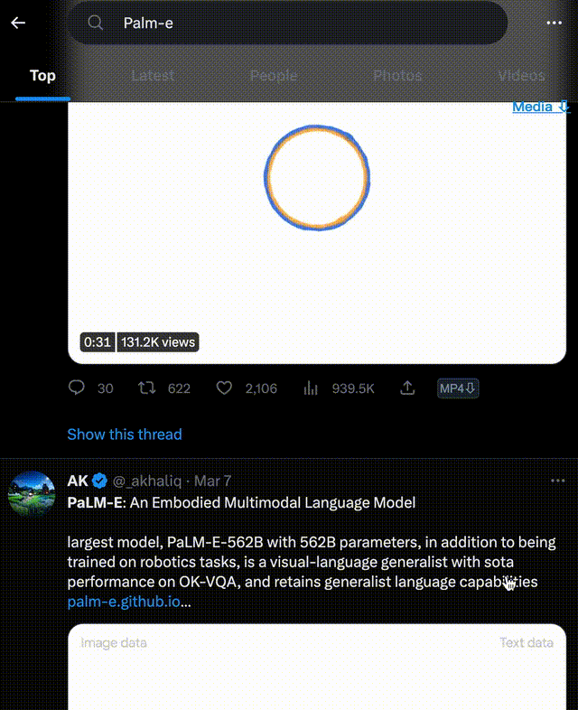This screenshot has height=710, width=578.
Task: Open the Videos tab
Action: pos(521,76)
